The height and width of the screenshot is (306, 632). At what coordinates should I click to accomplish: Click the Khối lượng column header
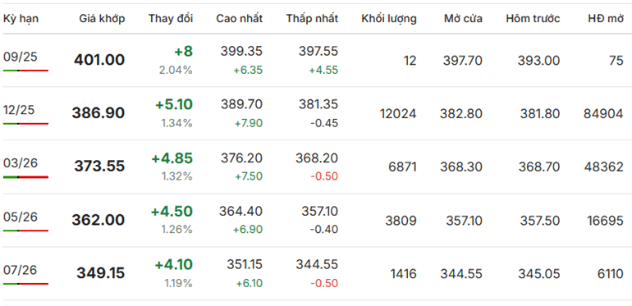(389, 19)
